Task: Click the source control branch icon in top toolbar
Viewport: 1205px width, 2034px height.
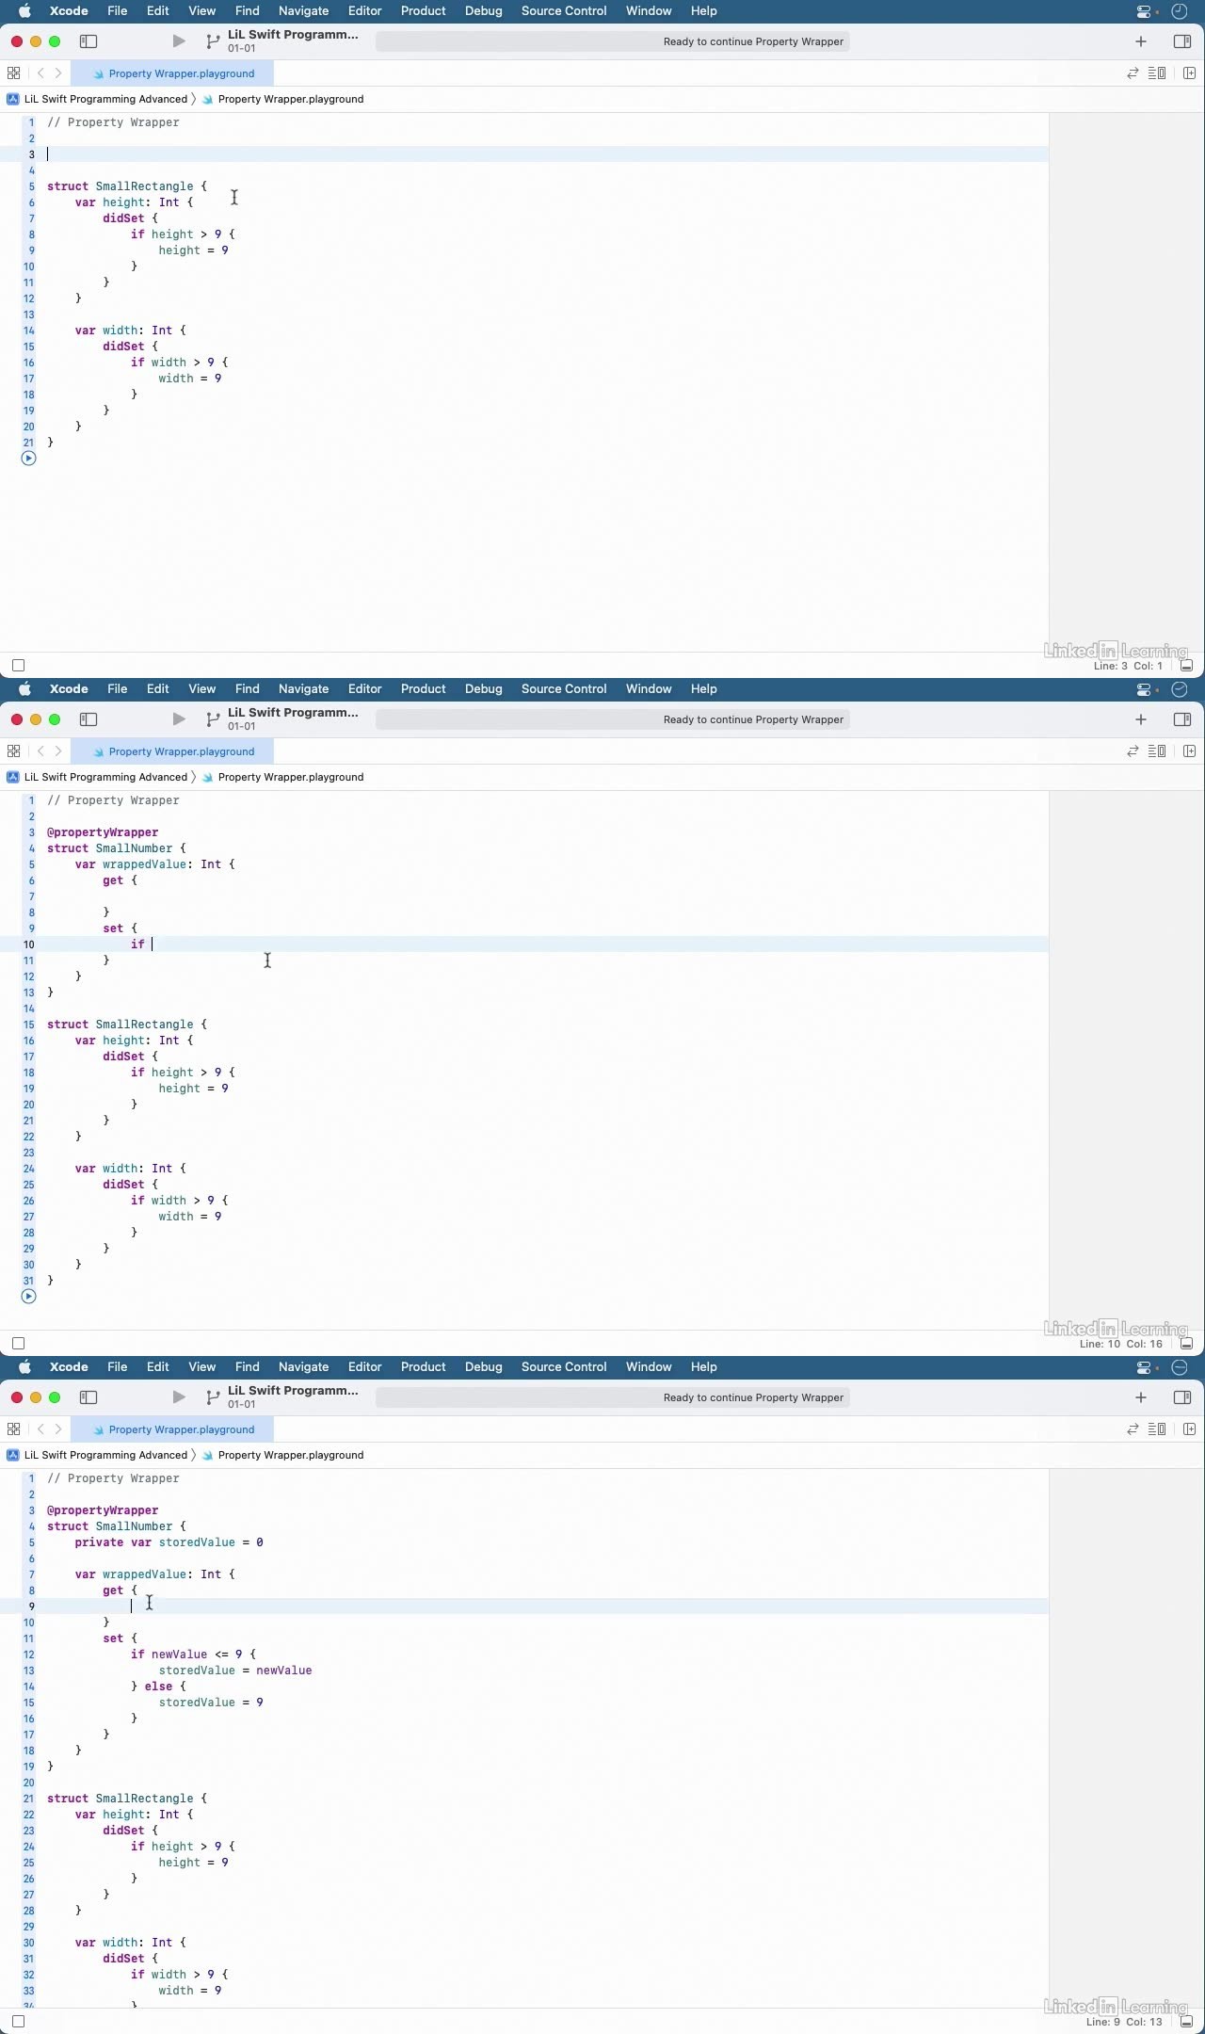Action: point(213,41)
